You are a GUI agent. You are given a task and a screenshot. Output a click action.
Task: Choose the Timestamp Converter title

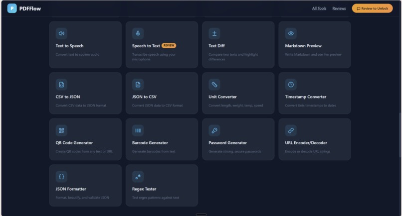coord(306,97)
